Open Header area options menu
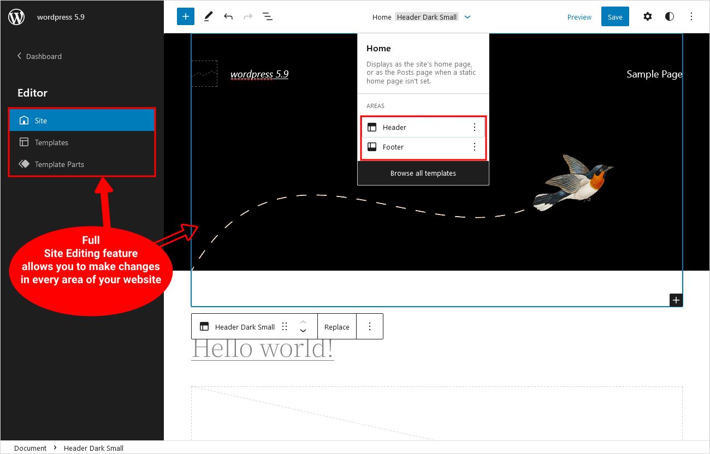The width and height of the screenshot is (710, 454). click(x=474, y=127)
